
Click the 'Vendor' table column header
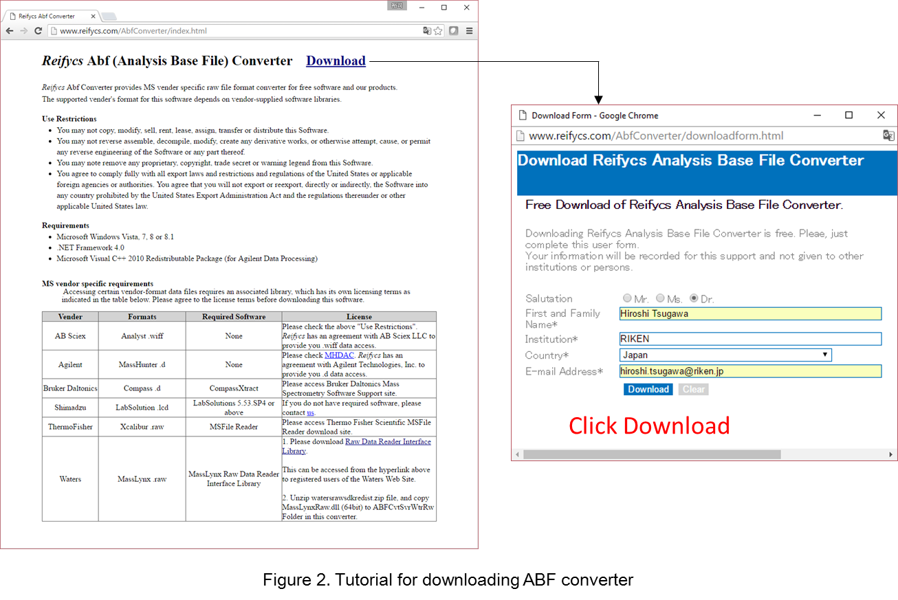click(70, 317)
